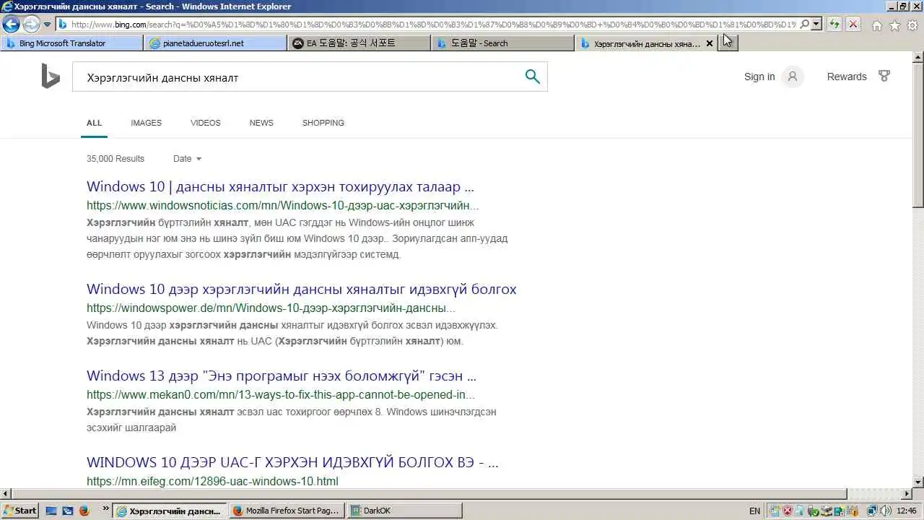Click the Bing search magnifier button
Viewport: 924px width, 520px height.
point(533,77)
